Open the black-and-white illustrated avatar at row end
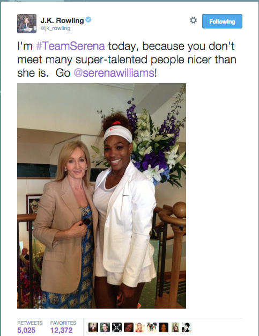 187,327
